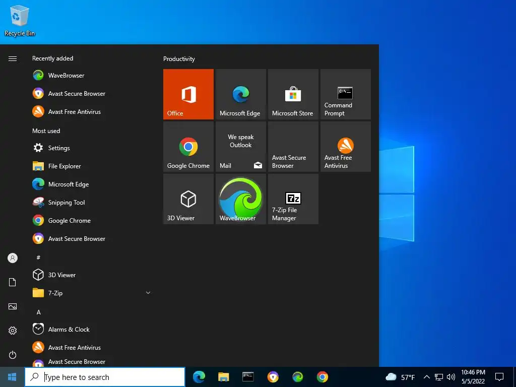The width and height of the screenshot is (516, 387).
Task: Click the Windows Start button
Action: tap(12, 377)
